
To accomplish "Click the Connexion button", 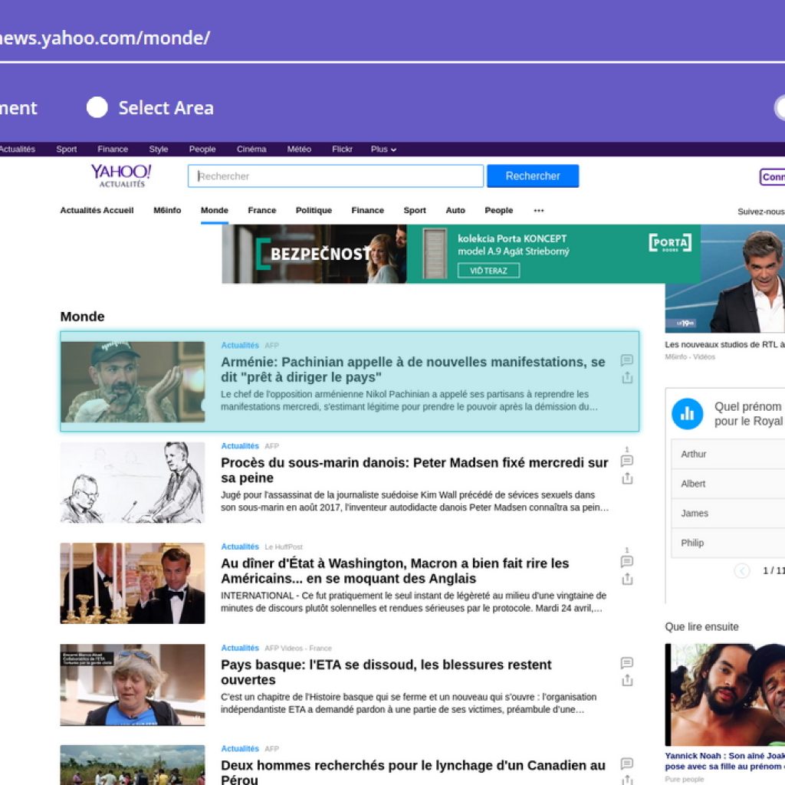I will [773, 177].
